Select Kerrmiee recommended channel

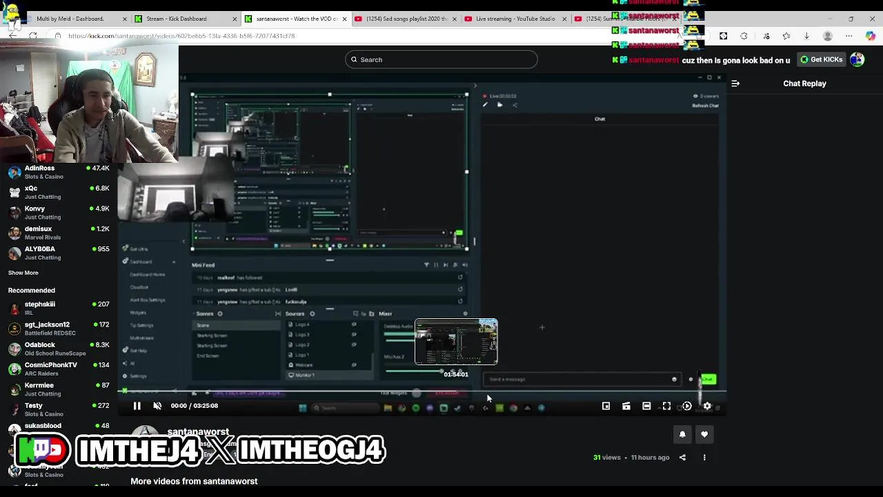59,389
